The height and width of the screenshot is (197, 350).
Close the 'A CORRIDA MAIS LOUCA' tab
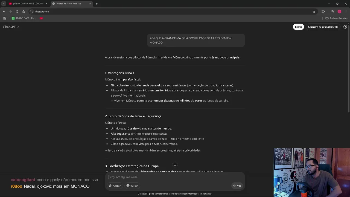[x=46, y=4]
